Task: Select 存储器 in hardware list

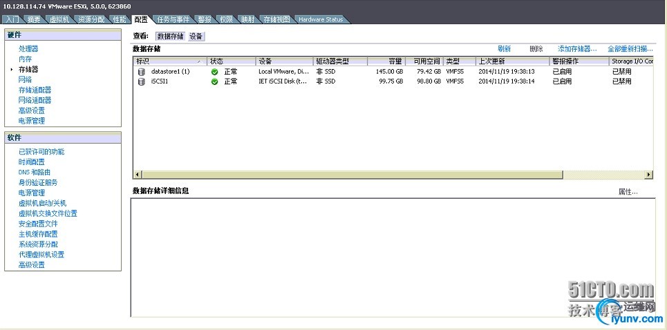Action: click(x=28, y=69)
